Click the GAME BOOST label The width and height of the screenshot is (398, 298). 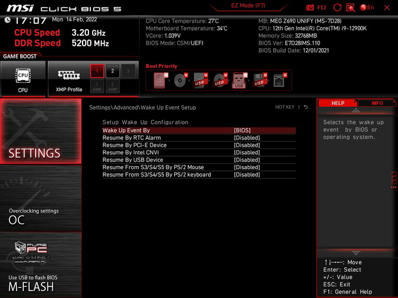coord(20,56)
